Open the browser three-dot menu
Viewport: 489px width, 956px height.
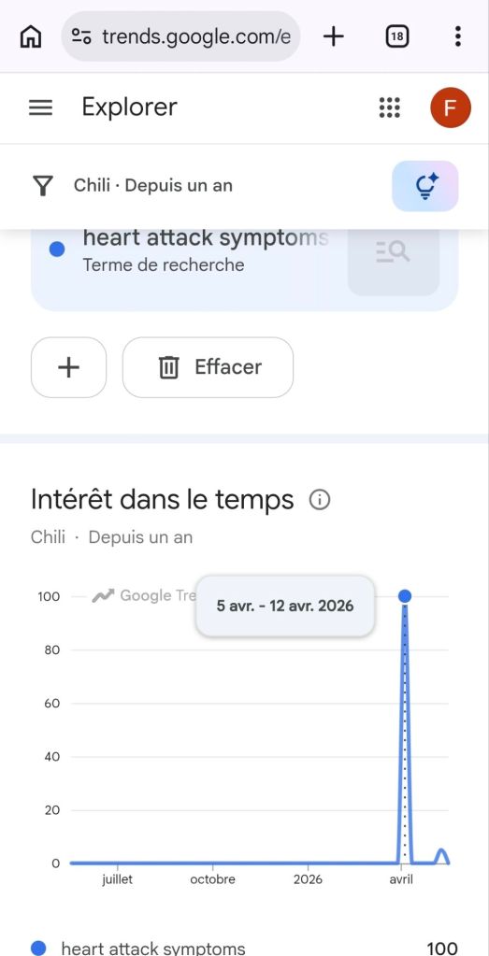pyautogui.click(x=458, y=36)
